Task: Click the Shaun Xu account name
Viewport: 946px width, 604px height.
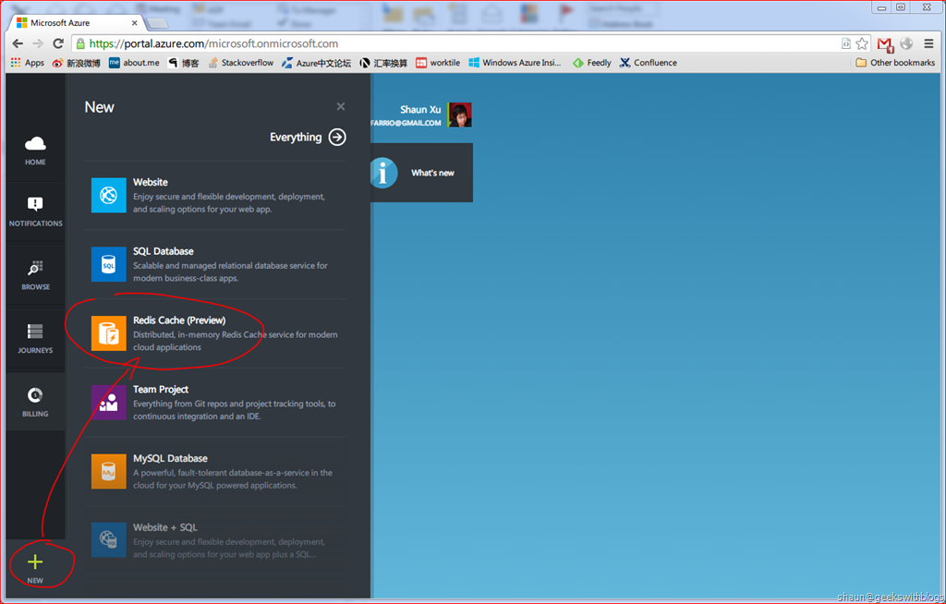Action: pyautogui.click(x=420, y=109)
